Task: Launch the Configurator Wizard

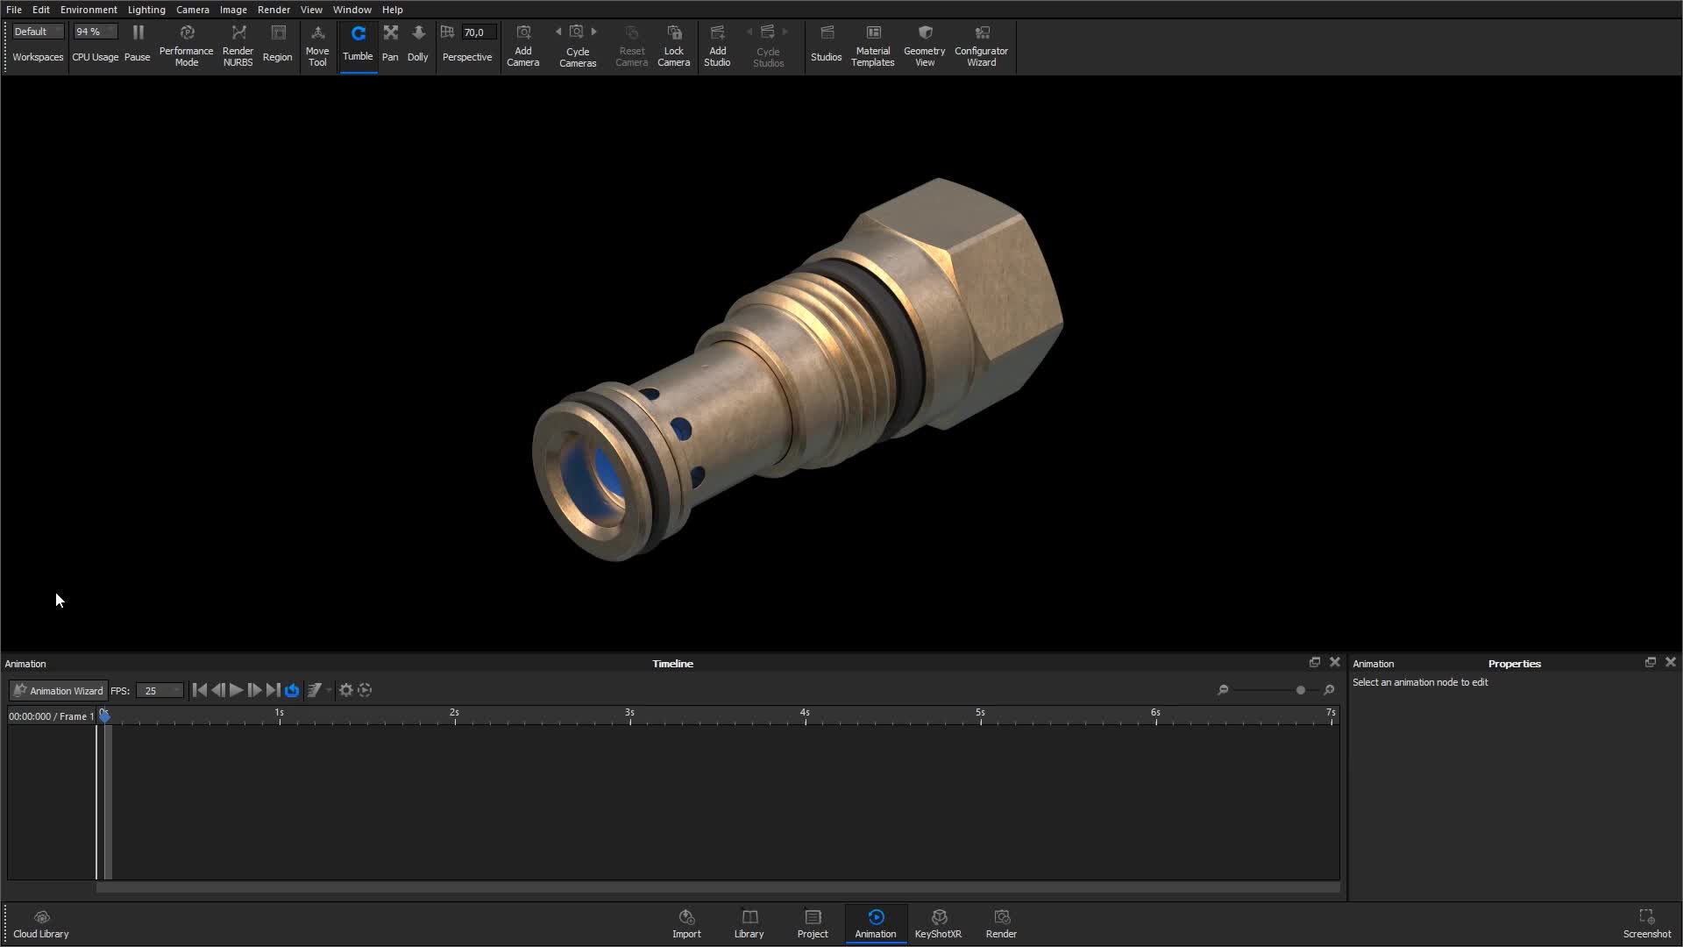Action: click(981, 44)
